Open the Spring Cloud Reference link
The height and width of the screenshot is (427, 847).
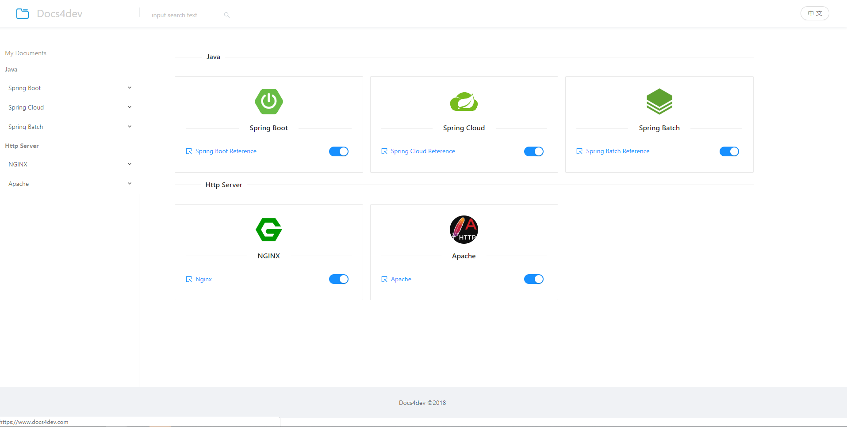click(x=423, y=151)
